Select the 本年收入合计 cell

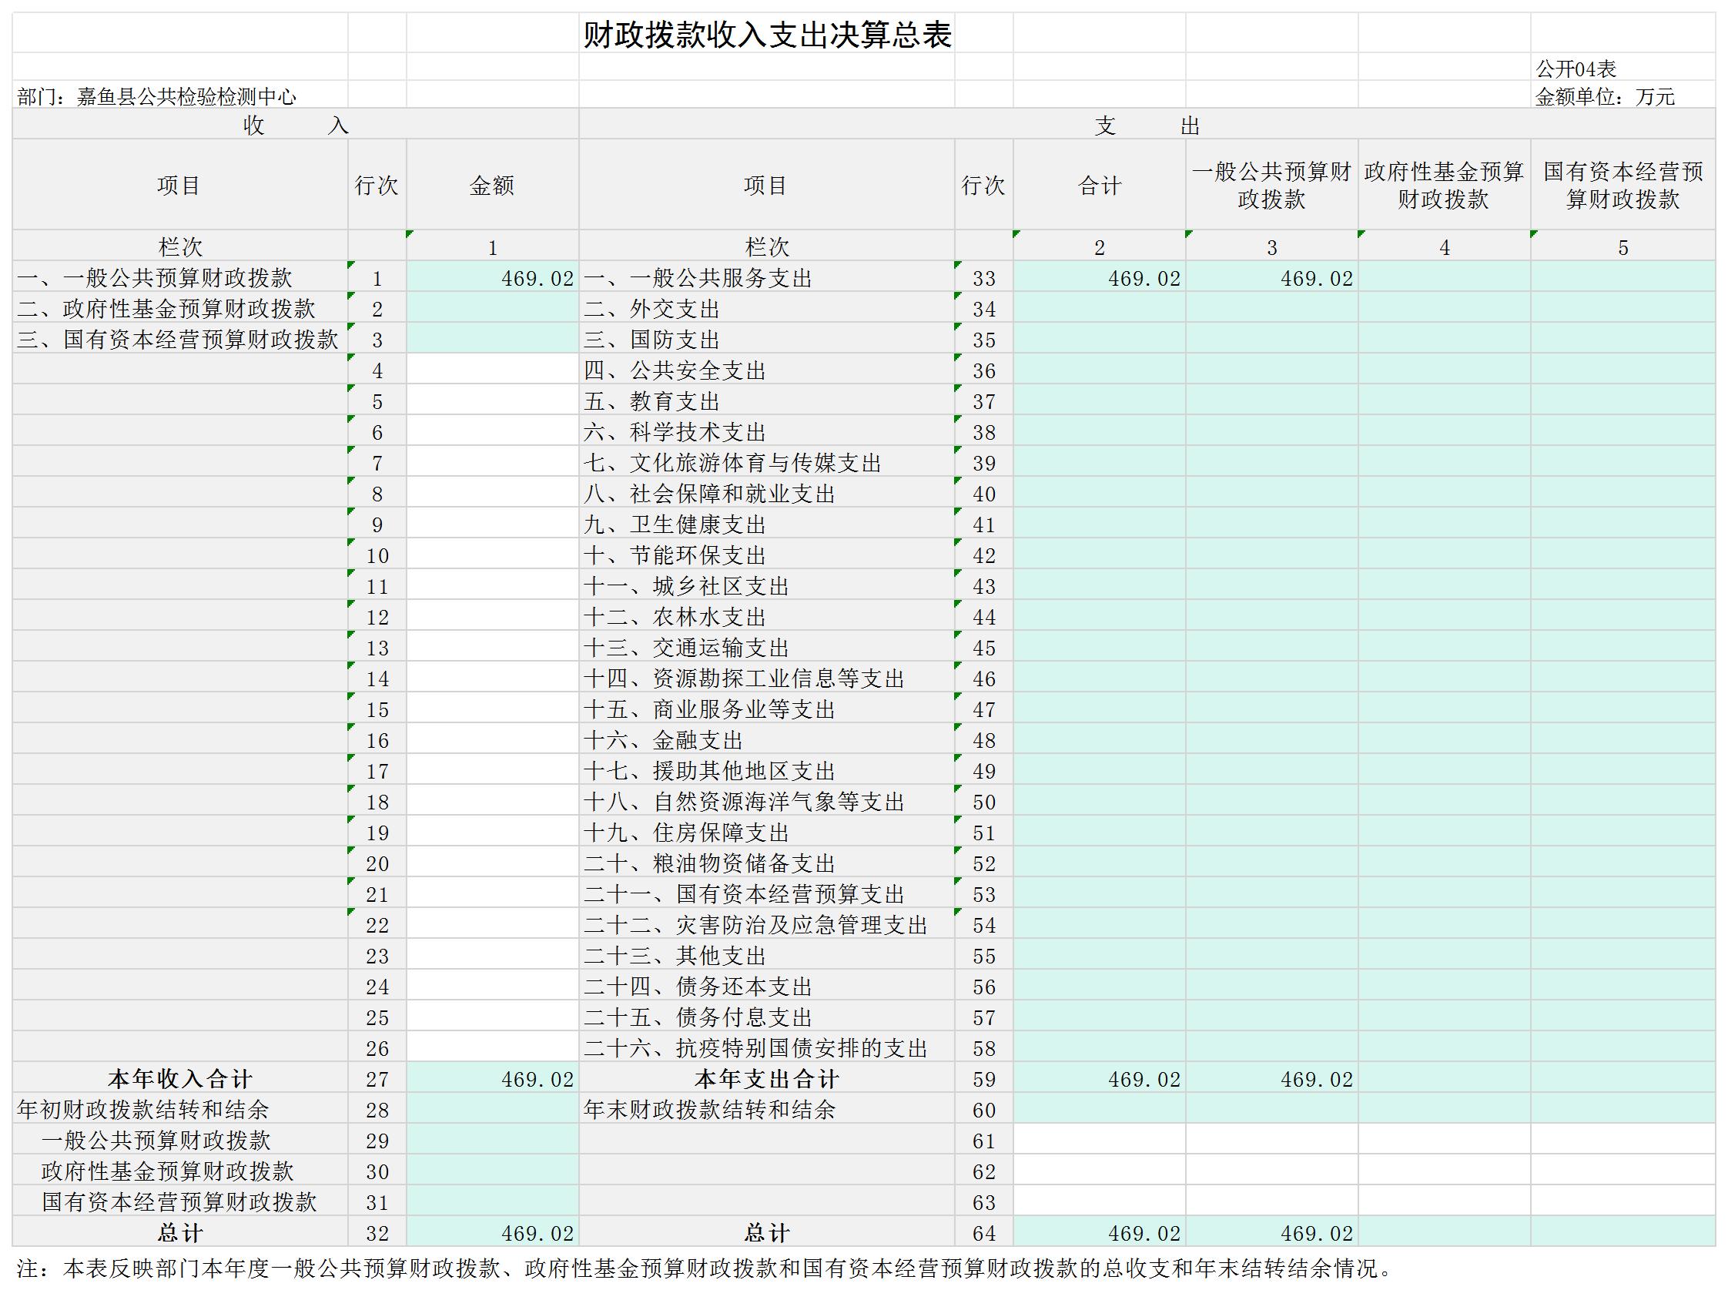pos(179,1079)
